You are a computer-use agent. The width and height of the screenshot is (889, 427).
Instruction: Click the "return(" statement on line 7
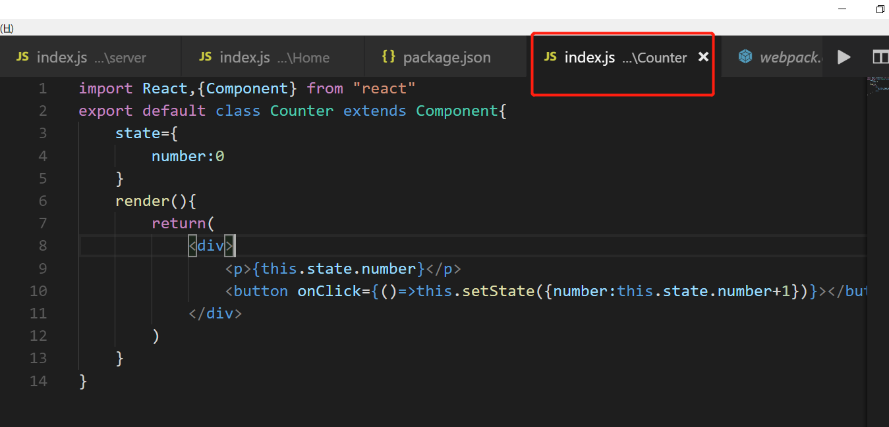coord(183,223)
